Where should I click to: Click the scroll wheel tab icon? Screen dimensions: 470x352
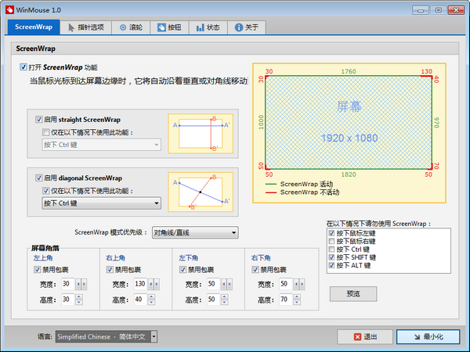(124, 27)
